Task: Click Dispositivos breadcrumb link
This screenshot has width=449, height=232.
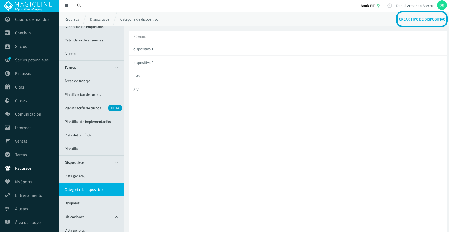Action: click(100, 19)
